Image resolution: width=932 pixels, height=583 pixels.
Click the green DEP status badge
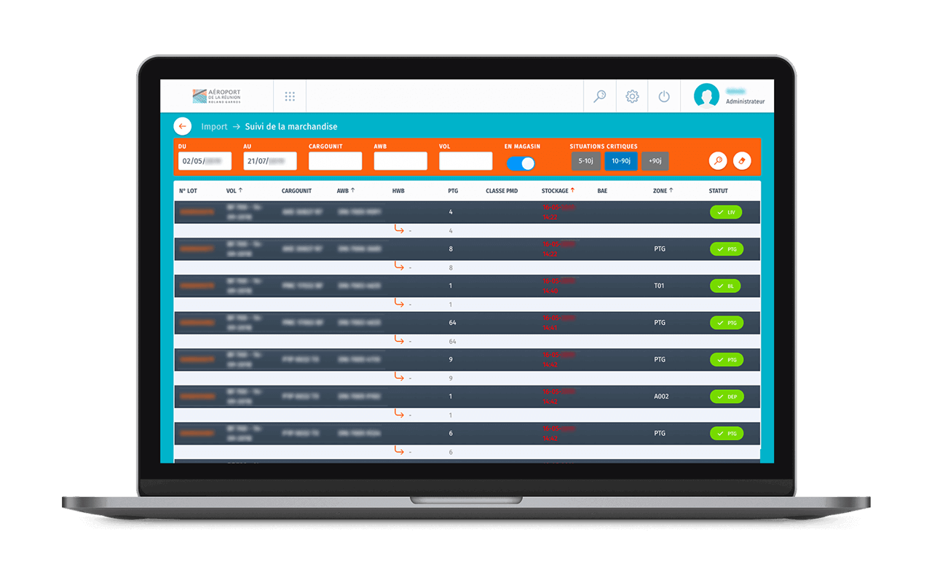point(727,396)
